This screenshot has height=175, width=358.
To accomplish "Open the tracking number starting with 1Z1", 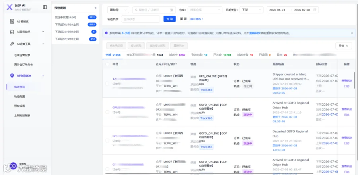I will pos(129,79).
